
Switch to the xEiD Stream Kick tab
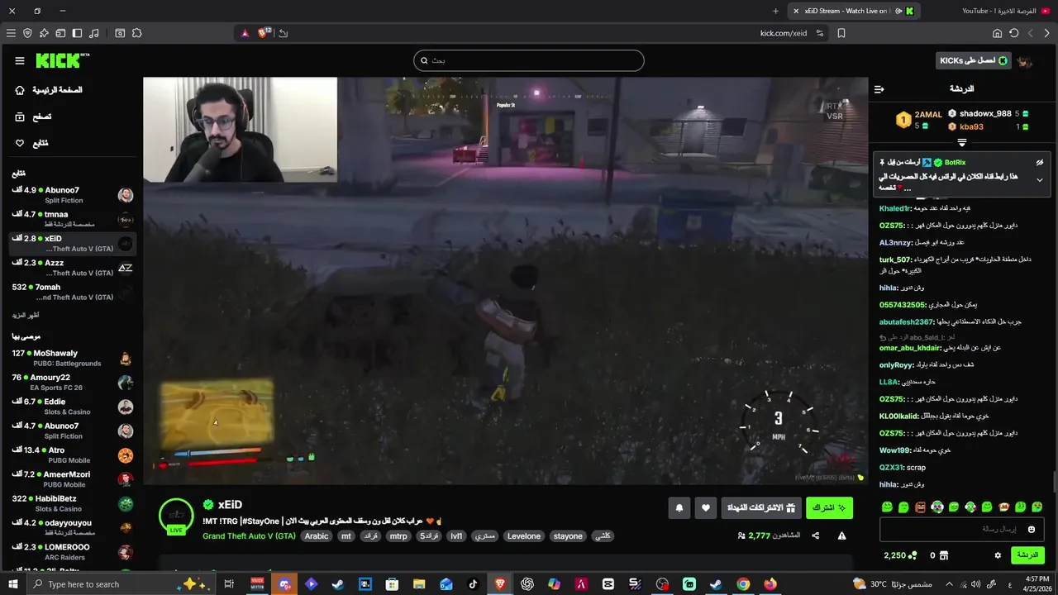coord(854,11)
